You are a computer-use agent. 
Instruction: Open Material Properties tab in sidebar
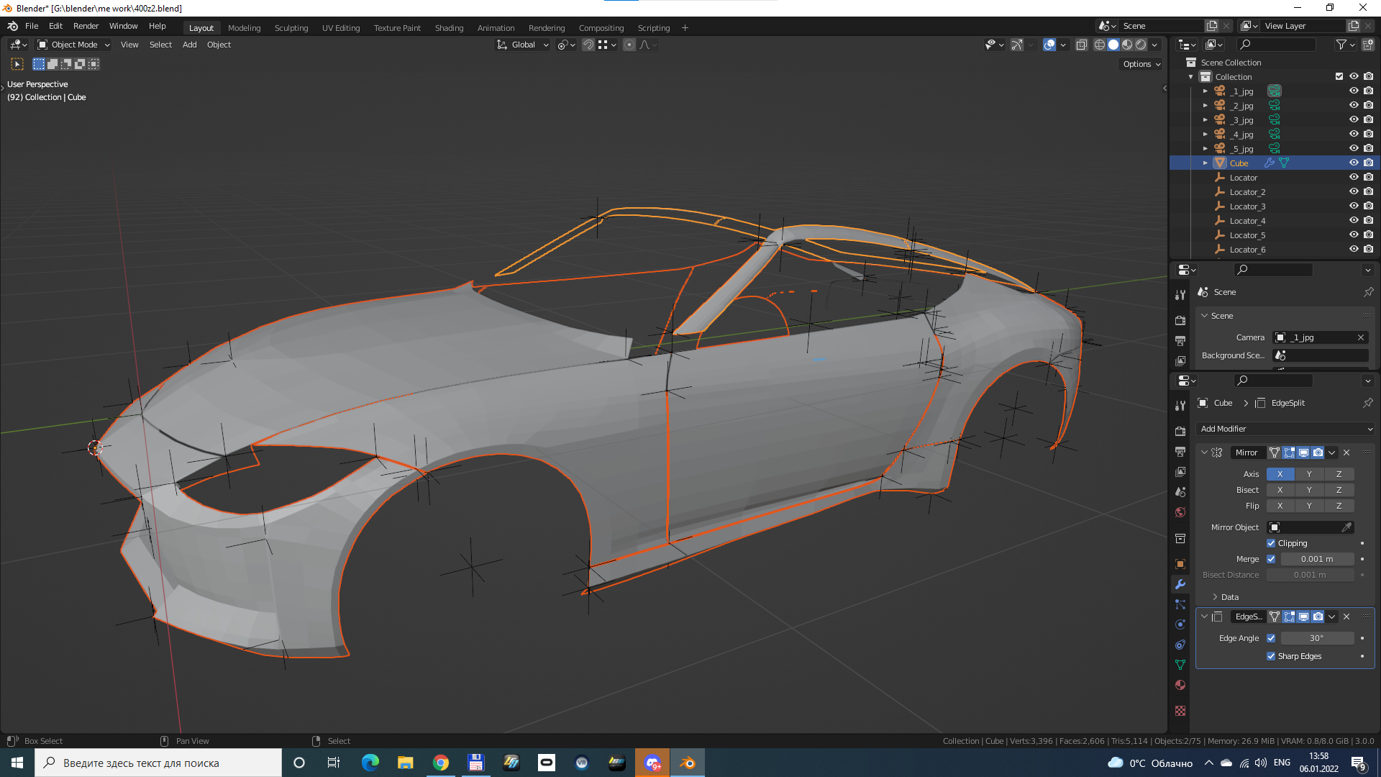(x=1180, y=685)
